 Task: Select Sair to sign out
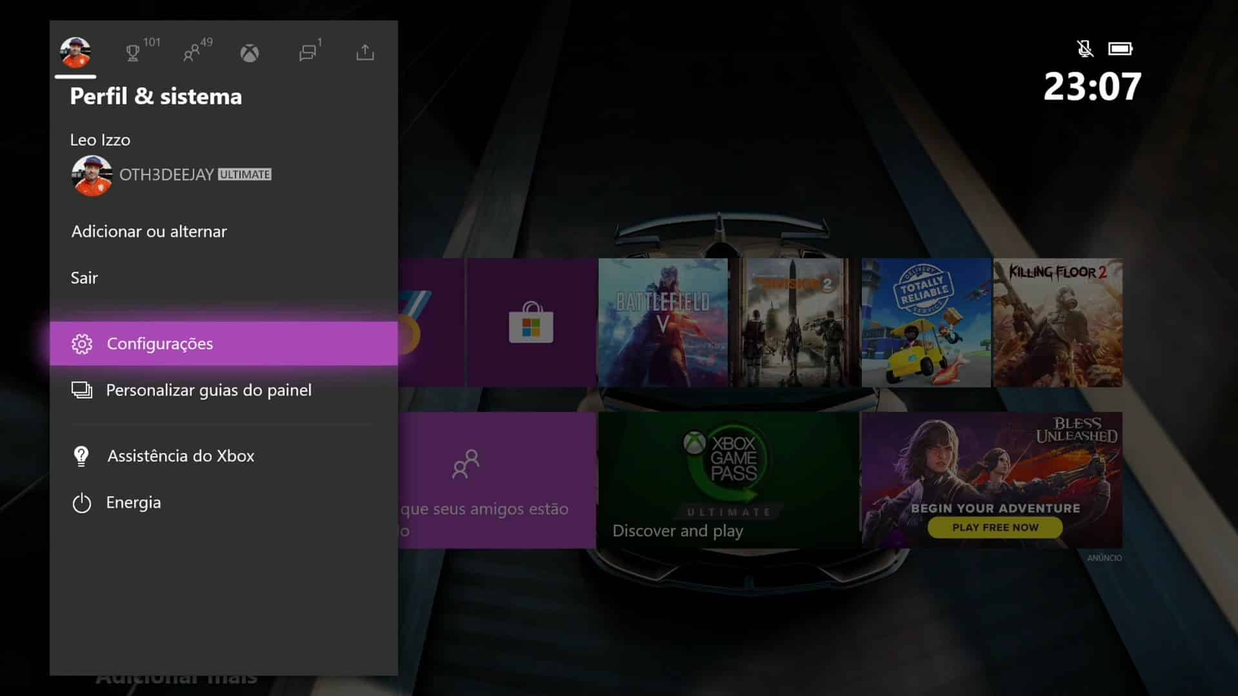[x=85, y=278]
